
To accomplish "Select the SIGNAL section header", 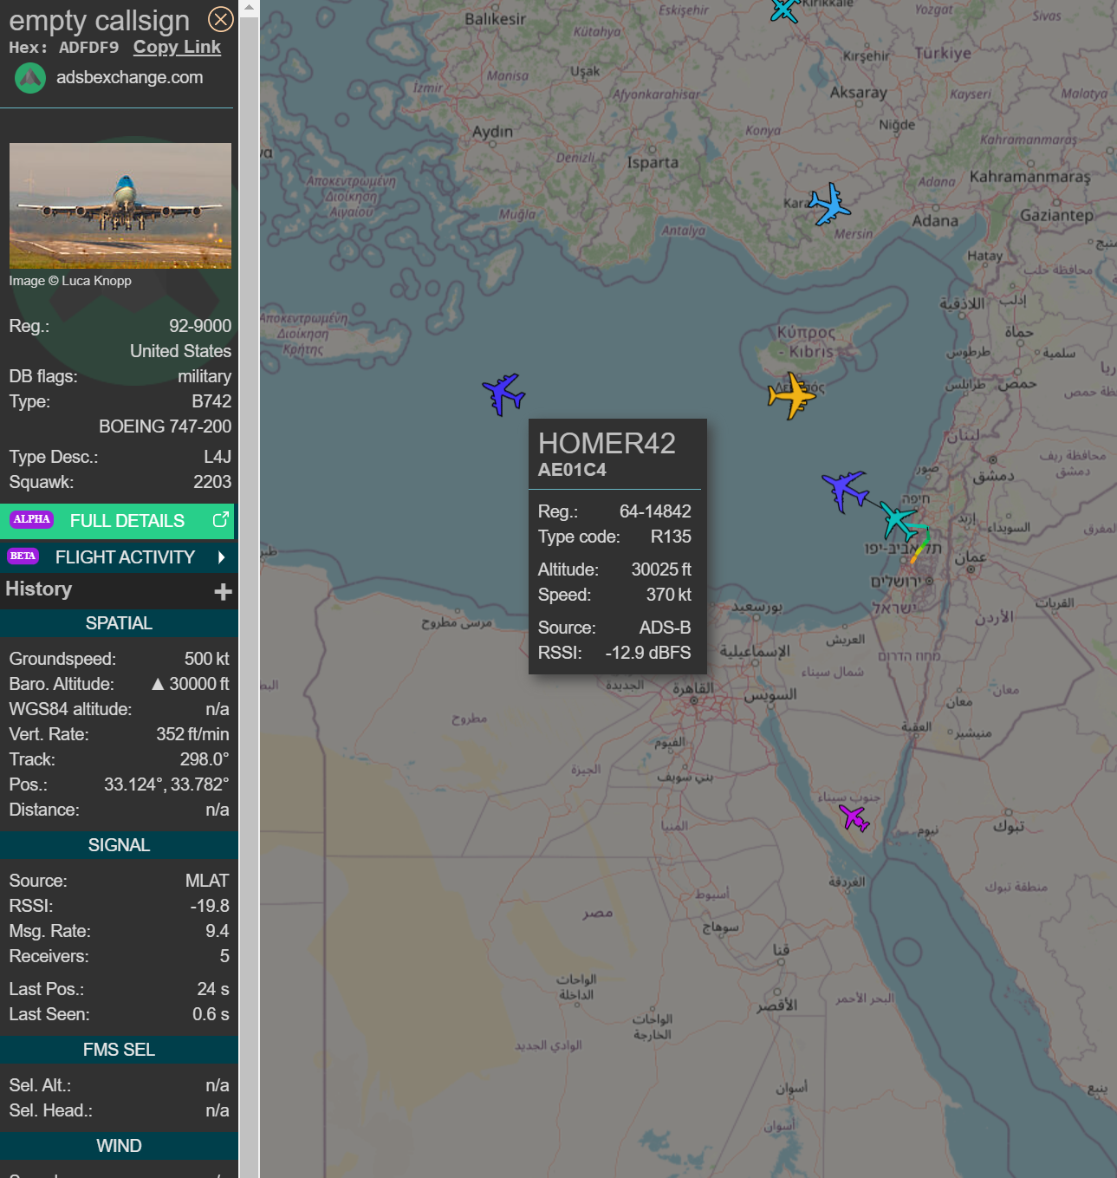I will (x=119, y=845).
